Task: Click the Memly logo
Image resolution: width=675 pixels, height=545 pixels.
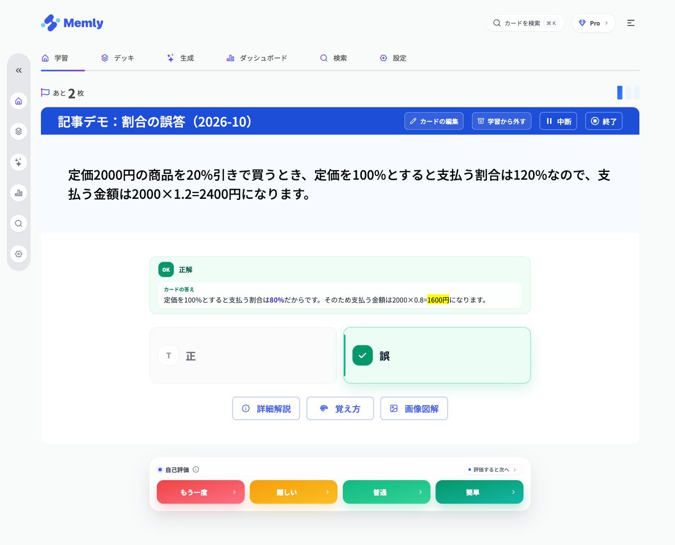Action: 72,23
